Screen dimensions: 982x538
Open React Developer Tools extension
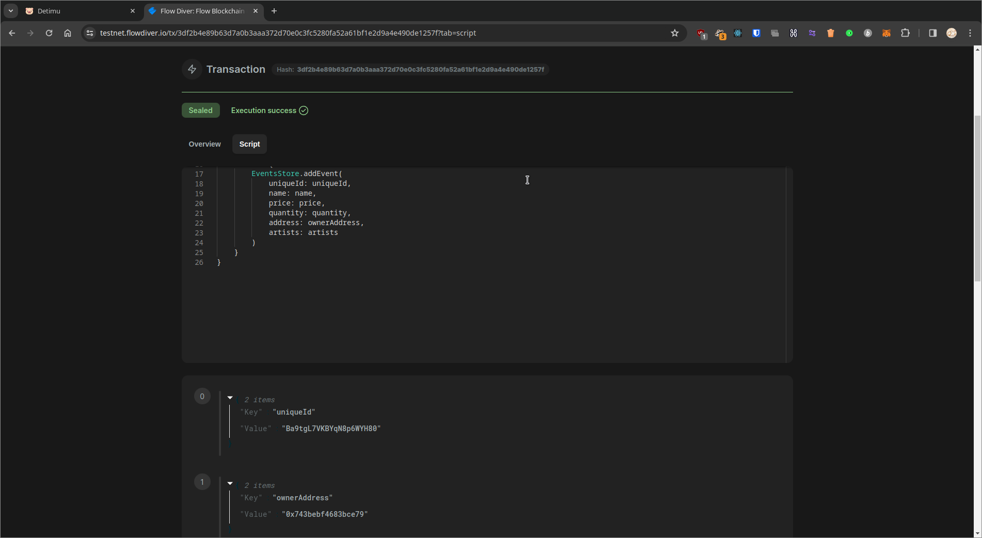[738, 33]
